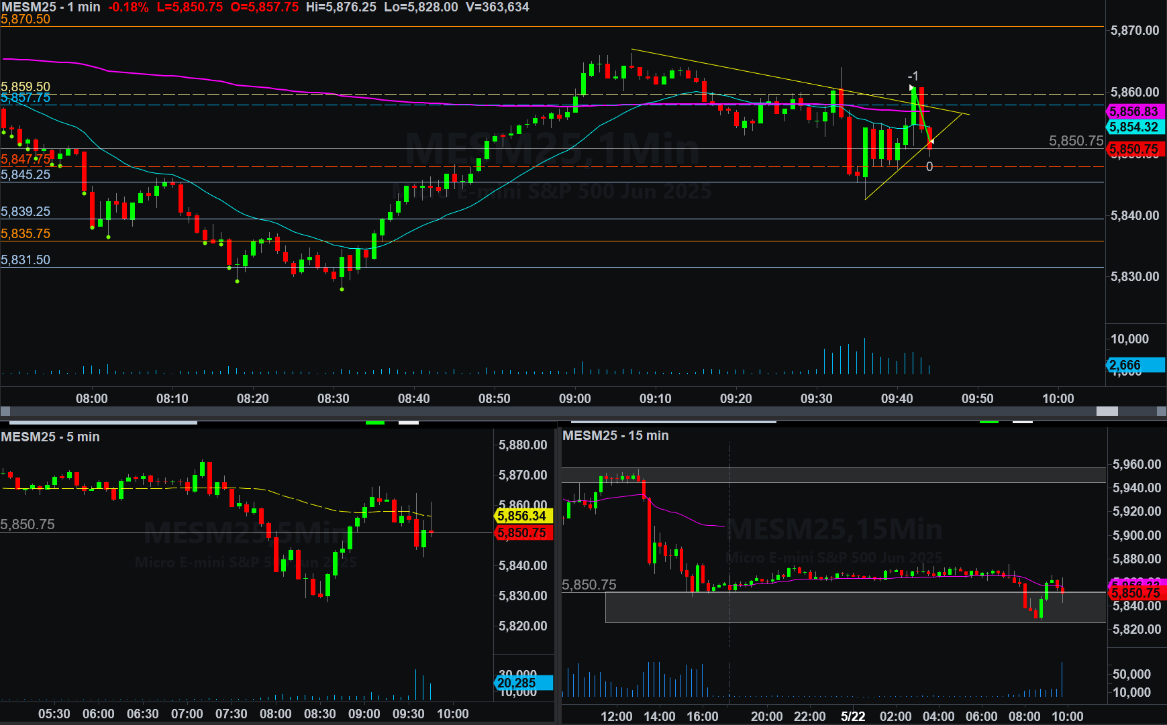Click the red 5,850.75 last price tag
1167x725 pixels.
[1134, 150]
